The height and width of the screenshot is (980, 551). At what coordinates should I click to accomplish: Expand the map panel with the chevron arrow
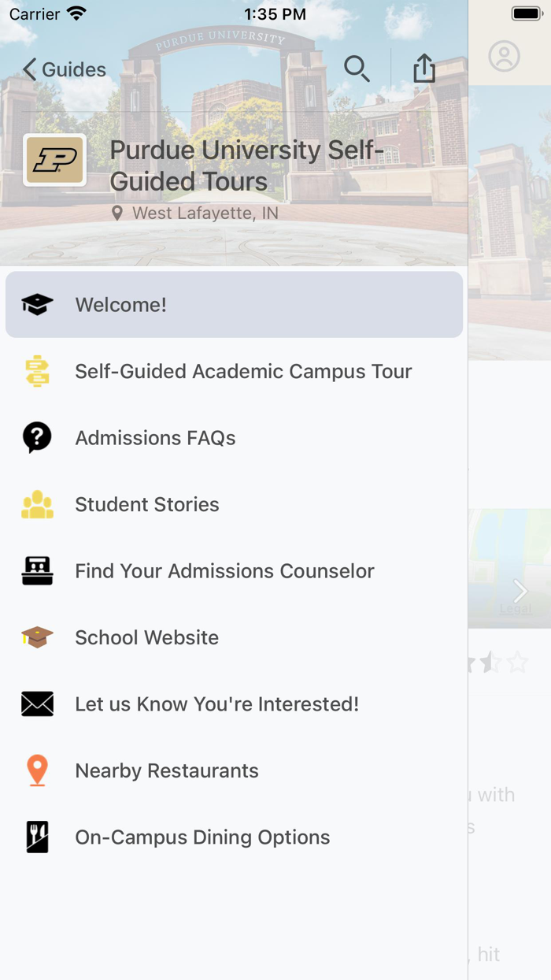coord(519,590)
